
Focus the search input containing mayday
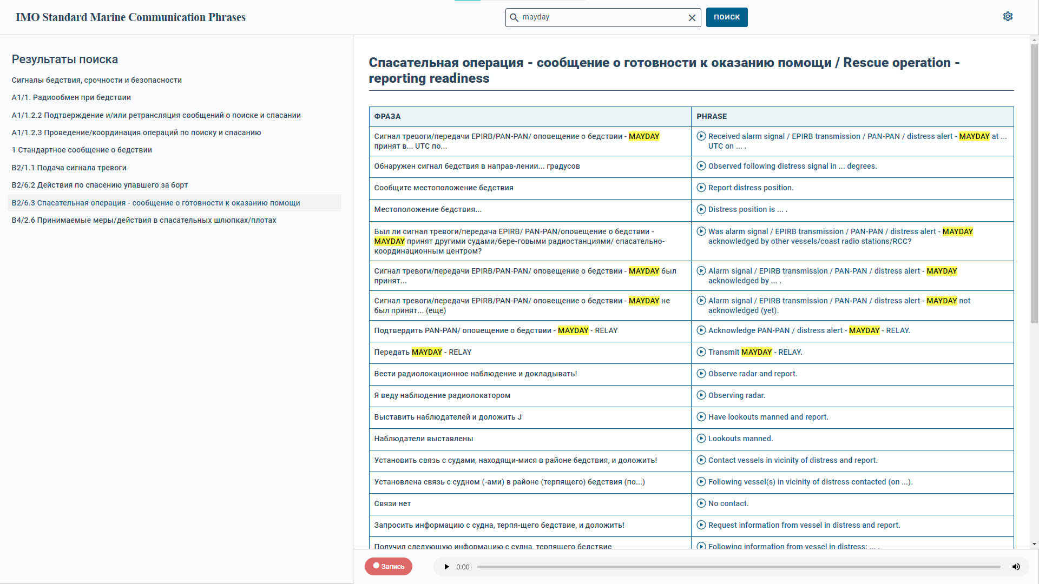click(602, 17)
